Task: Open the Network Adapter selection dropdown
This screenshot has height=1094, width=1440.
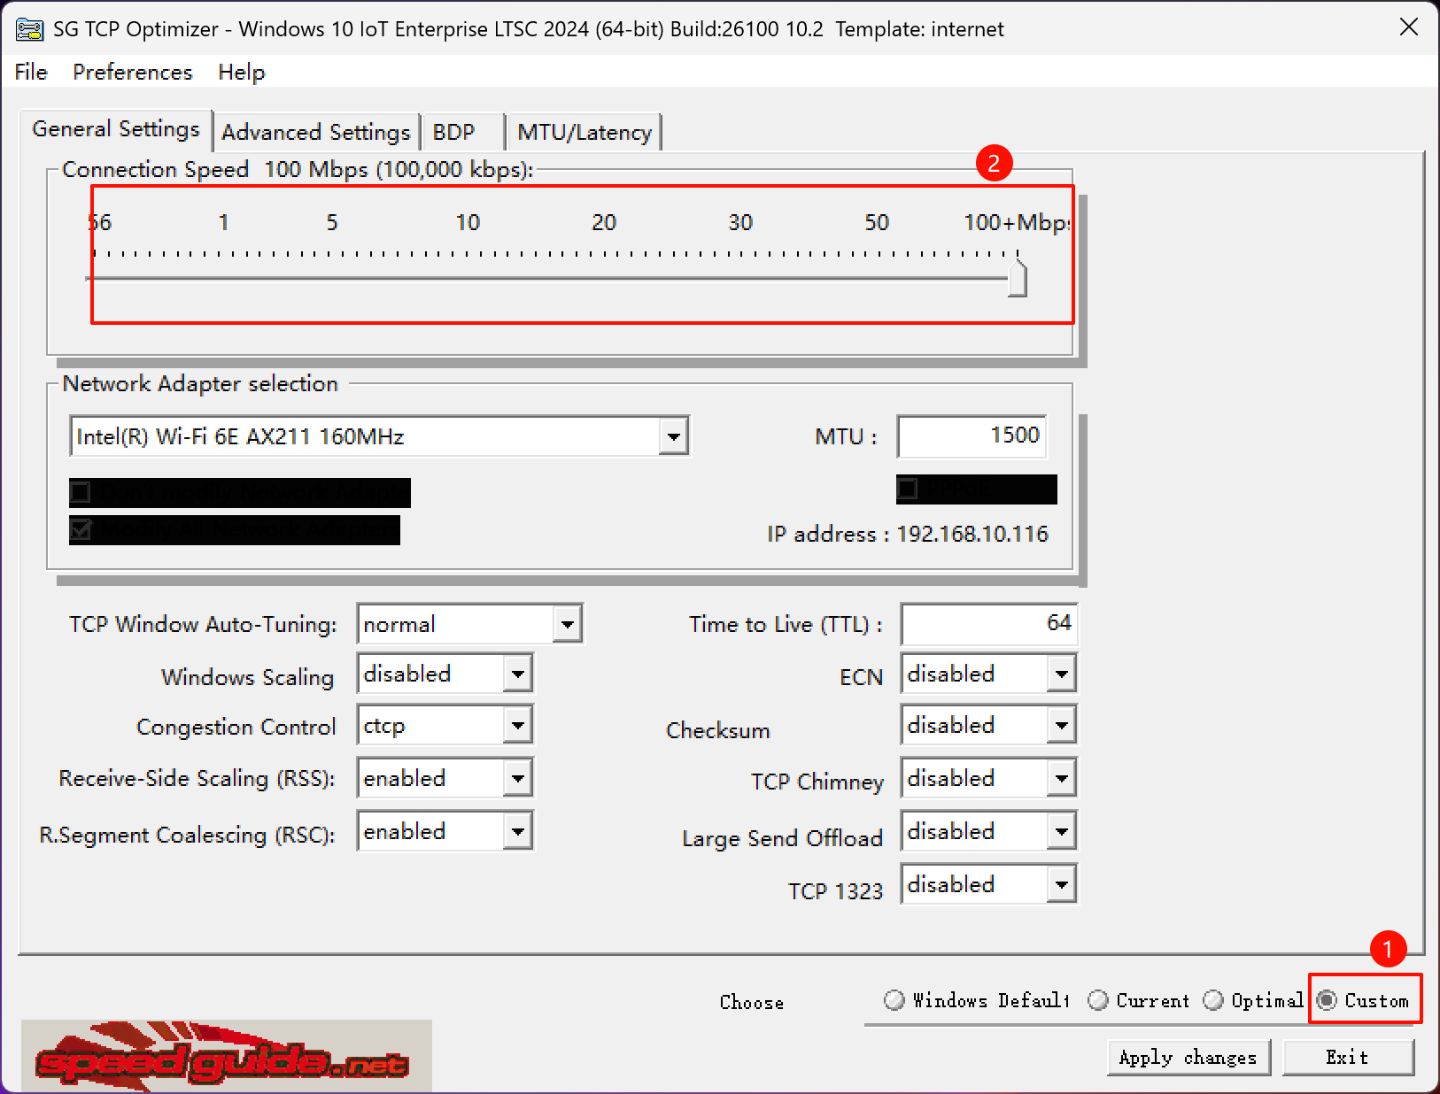Action: tap(673, 435)
